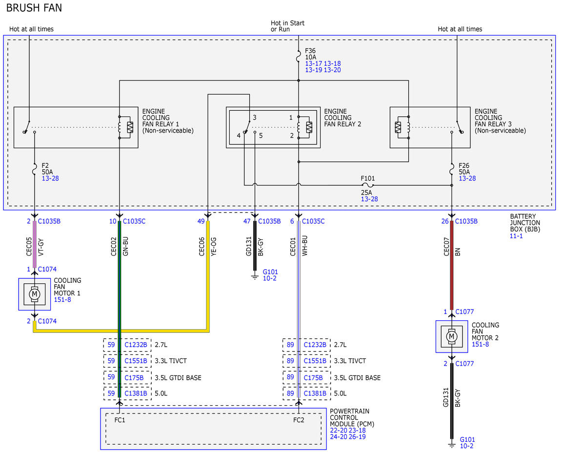
Task: Click Engine Cooling Fan Relay 2 coil
Action: tap(304, 127)
